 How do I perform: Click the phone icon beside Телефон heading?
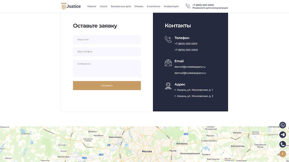168,39
